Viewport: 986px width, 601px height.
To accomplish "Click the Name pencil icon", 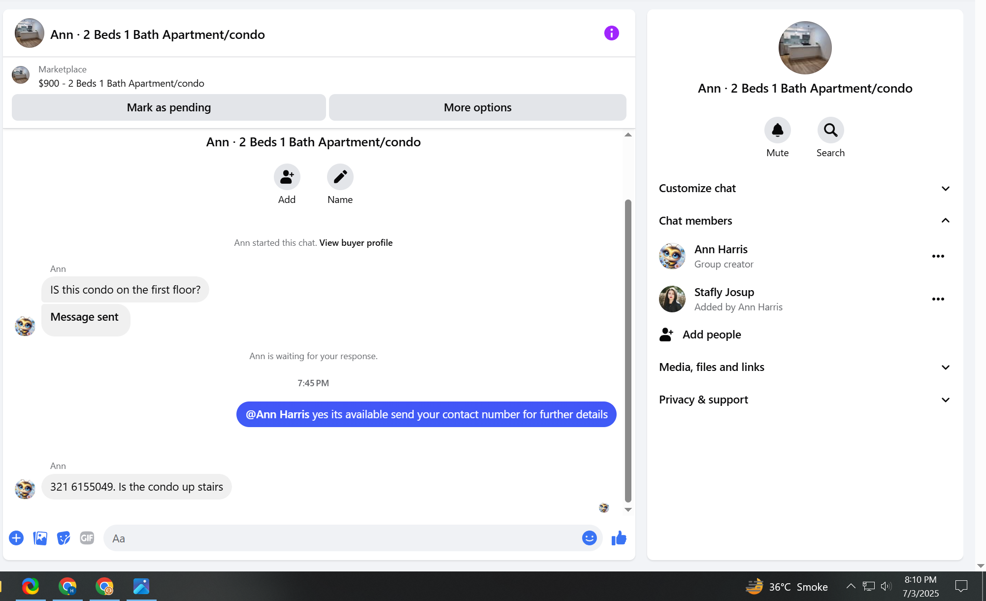I will coord(340,177).
